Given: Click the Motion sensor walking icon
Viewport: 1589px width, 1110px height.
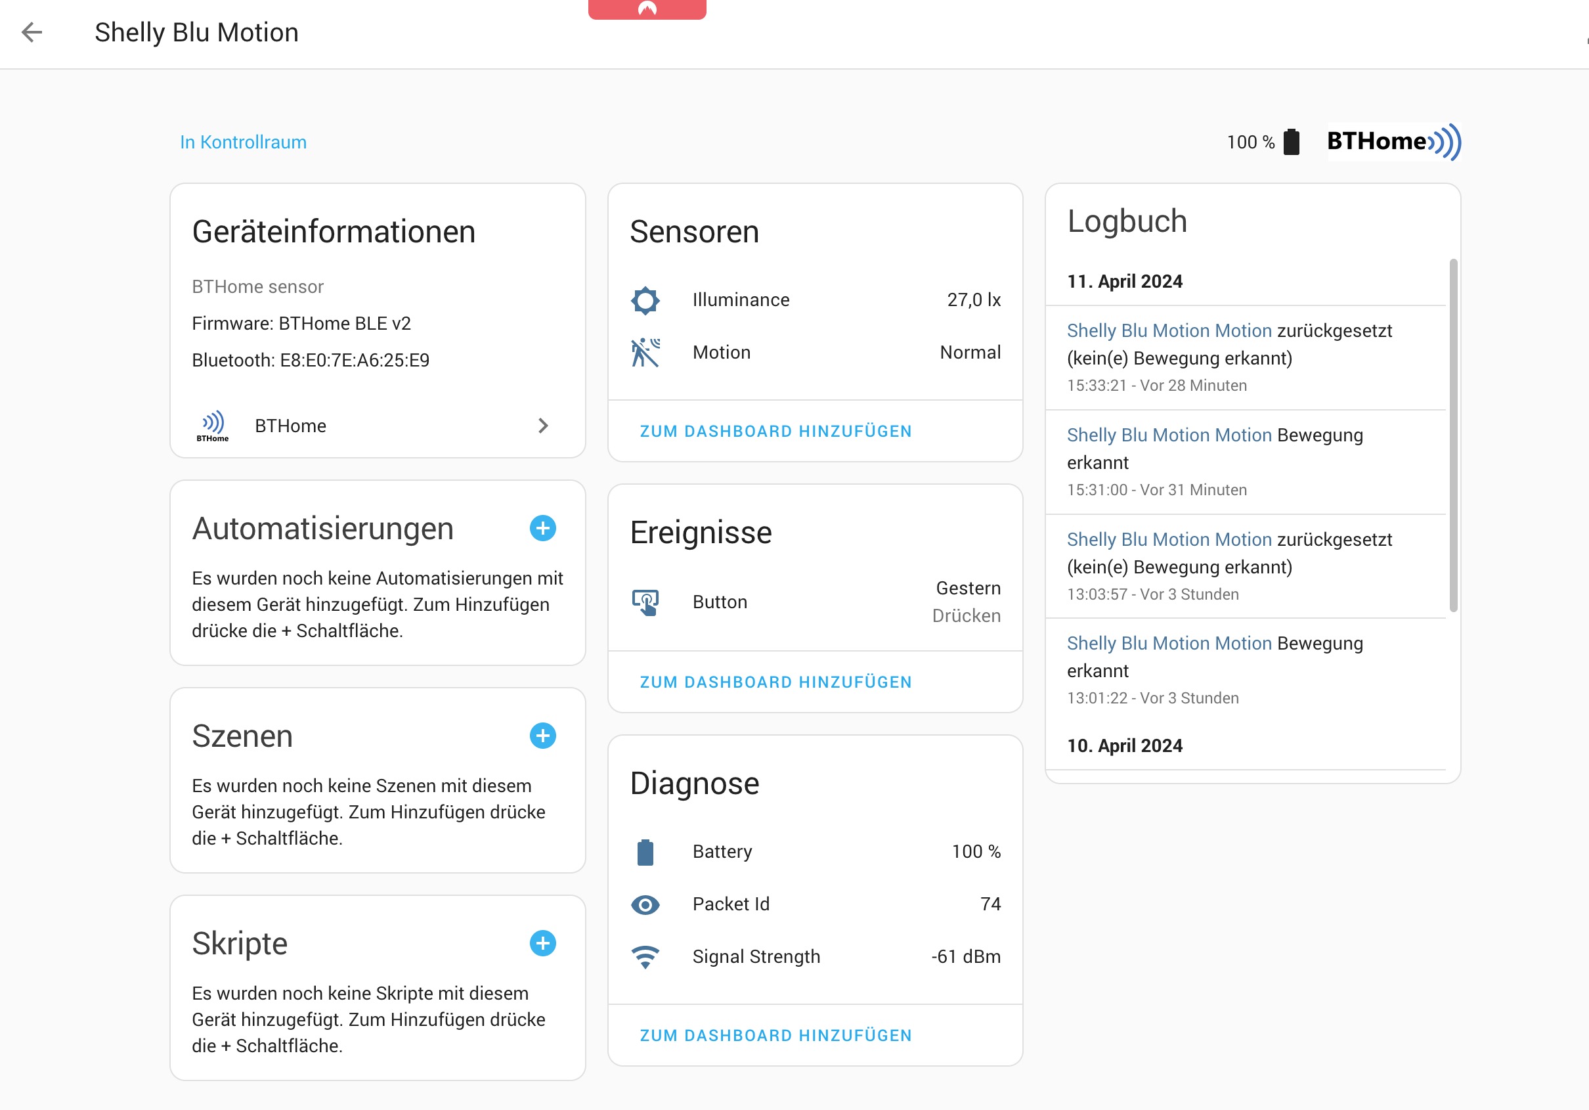Looking at the screenshot, I should point(645,353).
